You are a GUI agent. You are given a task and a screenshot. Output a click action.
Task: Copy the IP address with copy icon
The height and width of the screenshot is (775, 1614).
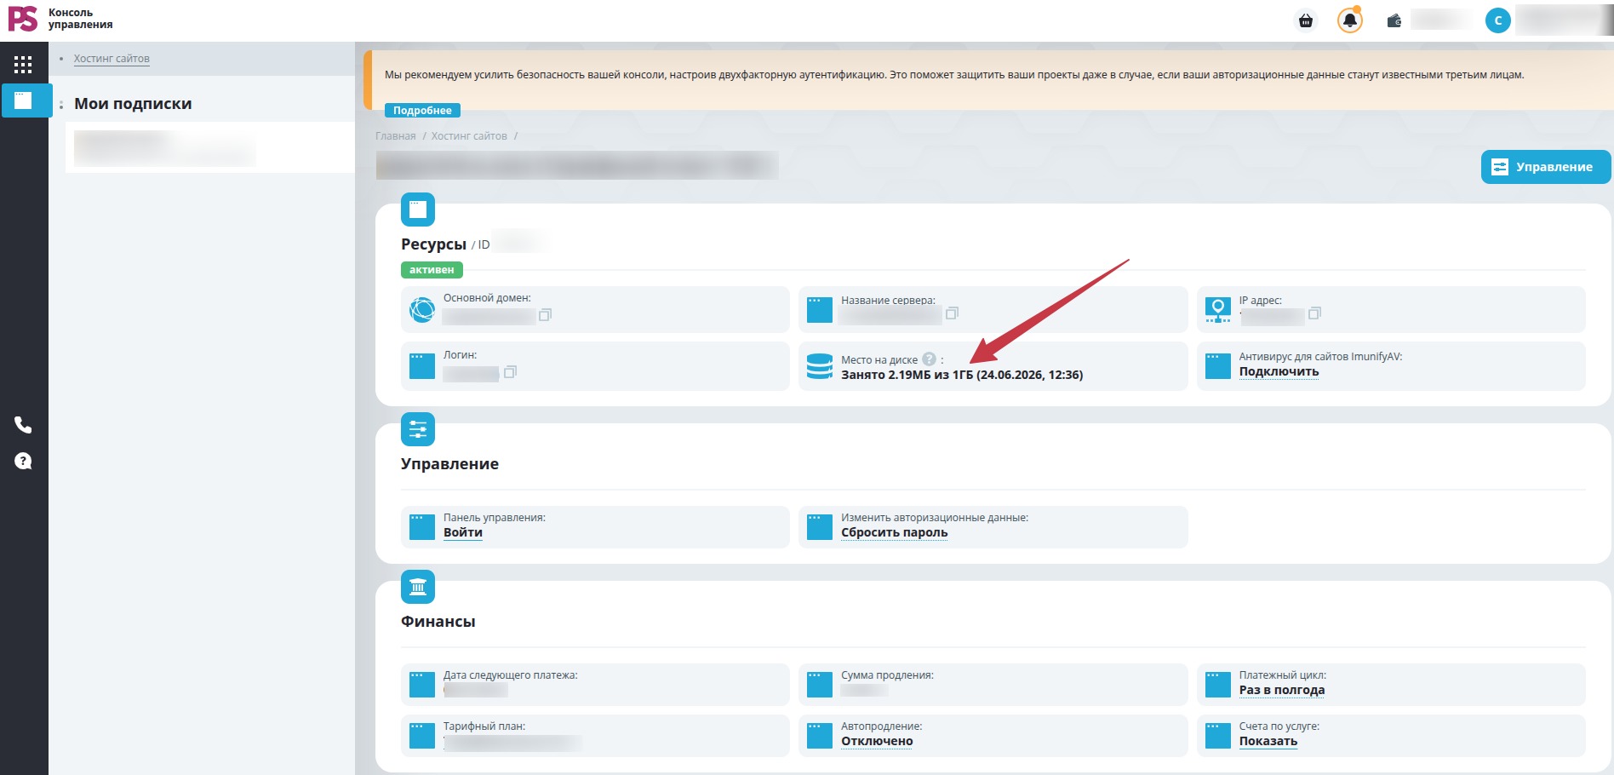(1314, 313)
